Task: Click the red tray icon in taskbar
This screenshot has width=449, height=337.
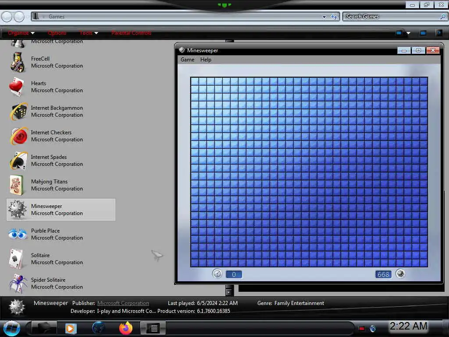Action: pos(362,329)
